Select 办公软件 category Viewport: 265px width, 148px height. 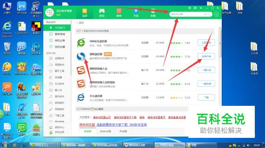57,84
